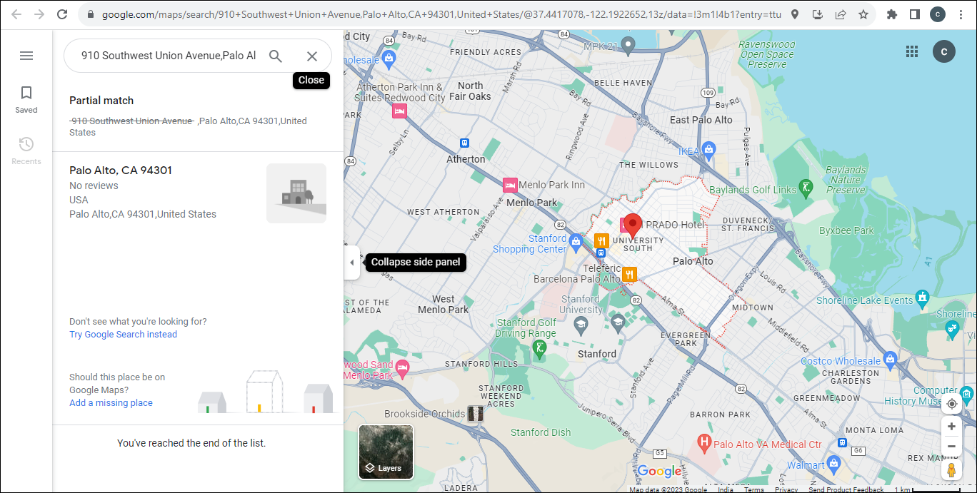Open the Brookside Orchids photo marker
This screenshot has width=977, height=493.
pos(476,414)
